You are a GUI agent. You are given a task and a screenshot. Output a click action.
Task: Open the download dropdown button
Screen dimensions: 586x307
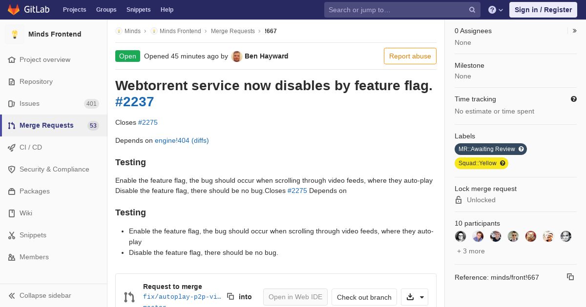coord(415,297)
